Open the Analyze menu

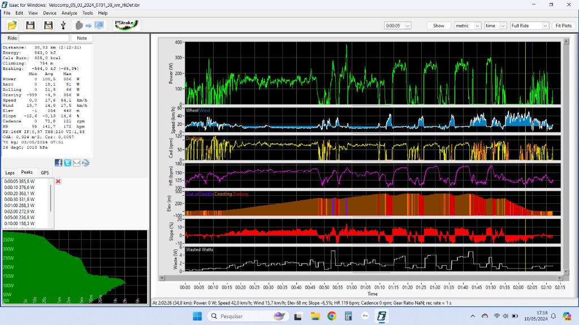click(69, 12)
